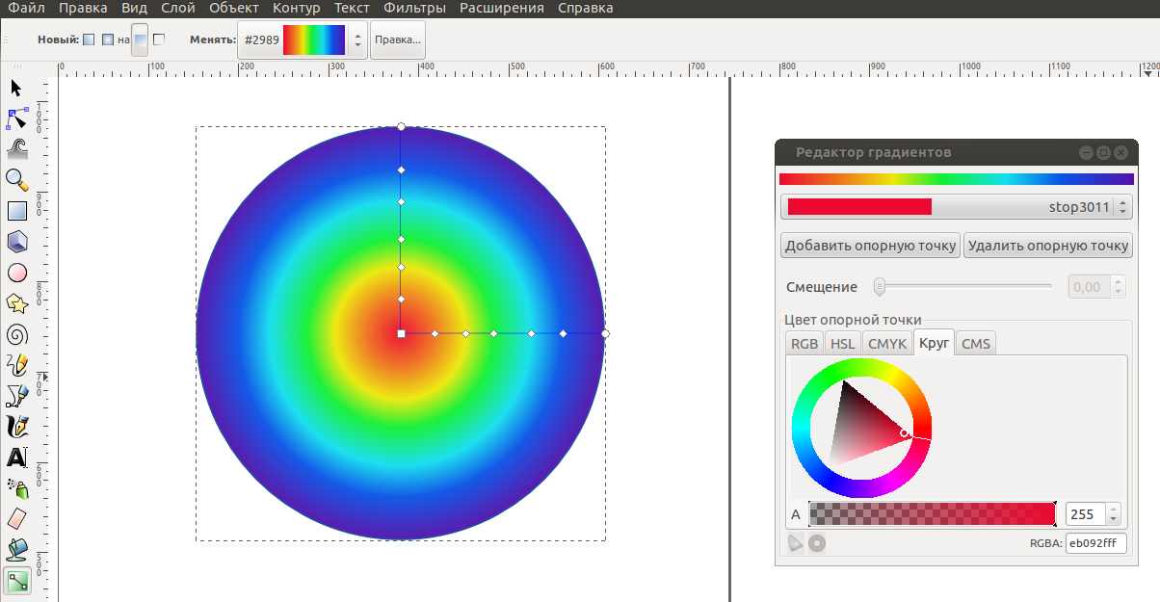Open the Слой menu
Screen dimensions: 1160x602
pyautogui.click(x=178, y=8)
